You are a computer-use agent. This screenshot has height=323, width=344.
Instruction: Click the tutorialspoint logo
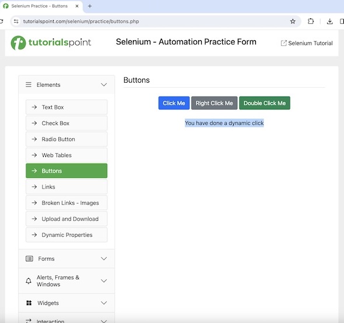pos(51,42)
